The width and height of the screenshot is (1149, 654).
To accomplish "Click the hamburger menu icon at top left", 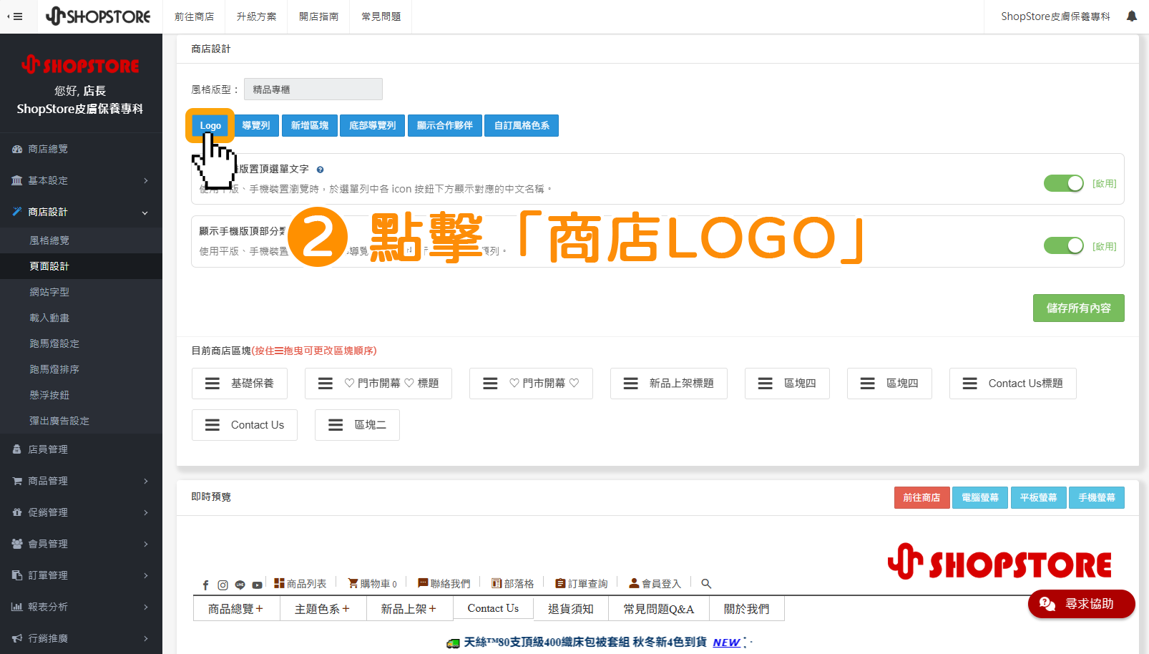I will [x=18, y=16].
